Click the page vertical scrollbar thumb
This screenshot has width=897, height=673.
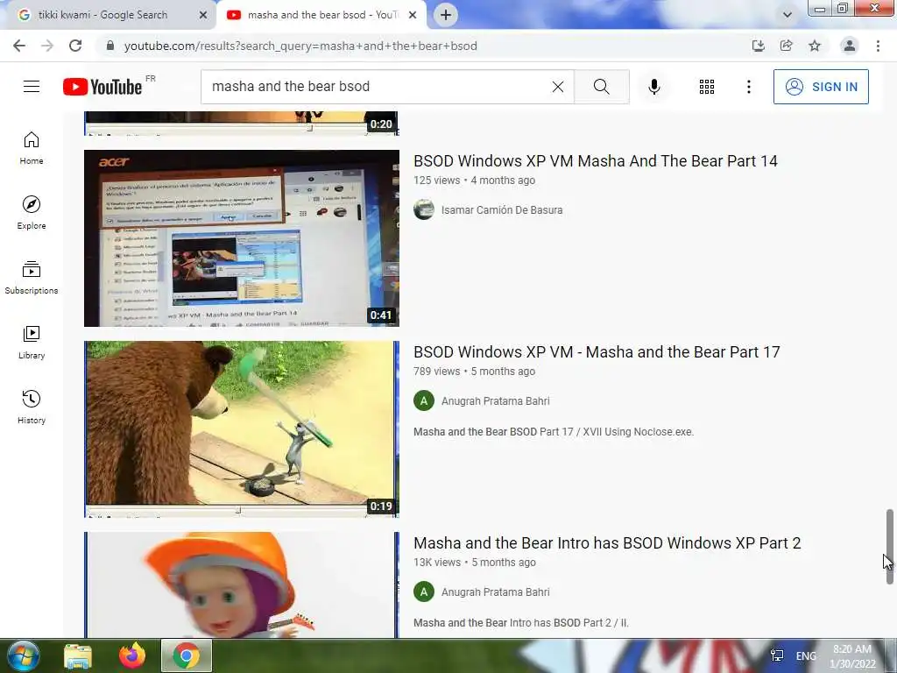(890, 547)
